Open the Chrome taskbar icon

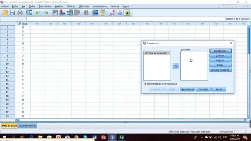[x=76, y=137]
